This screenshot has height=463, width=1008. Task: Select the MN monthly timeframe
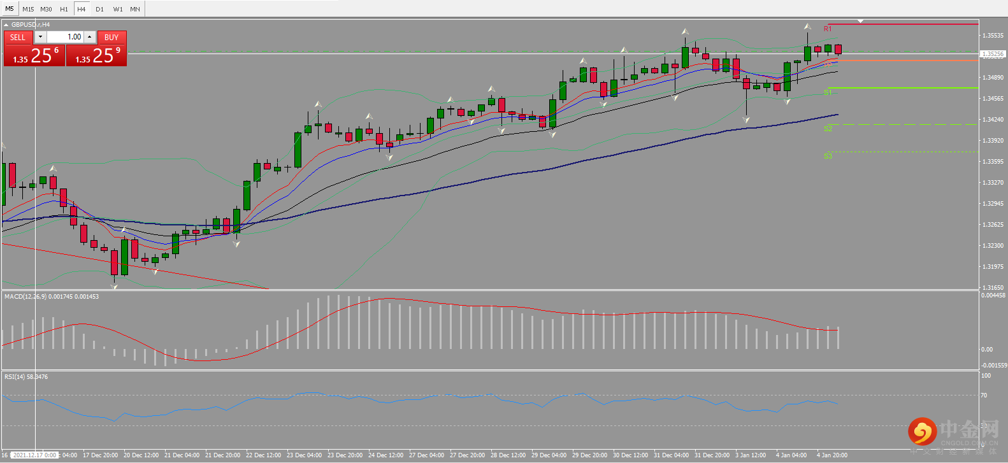135,9
